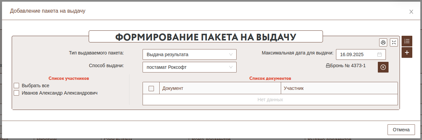
Task: Click the Документ column header
Action: point(220,89)
